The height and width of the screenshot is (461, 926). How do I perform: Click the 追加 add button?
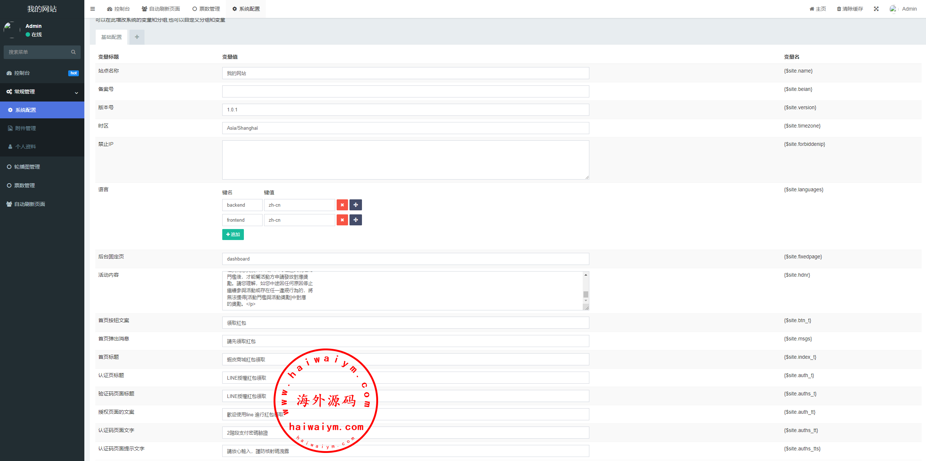[233, 235]
